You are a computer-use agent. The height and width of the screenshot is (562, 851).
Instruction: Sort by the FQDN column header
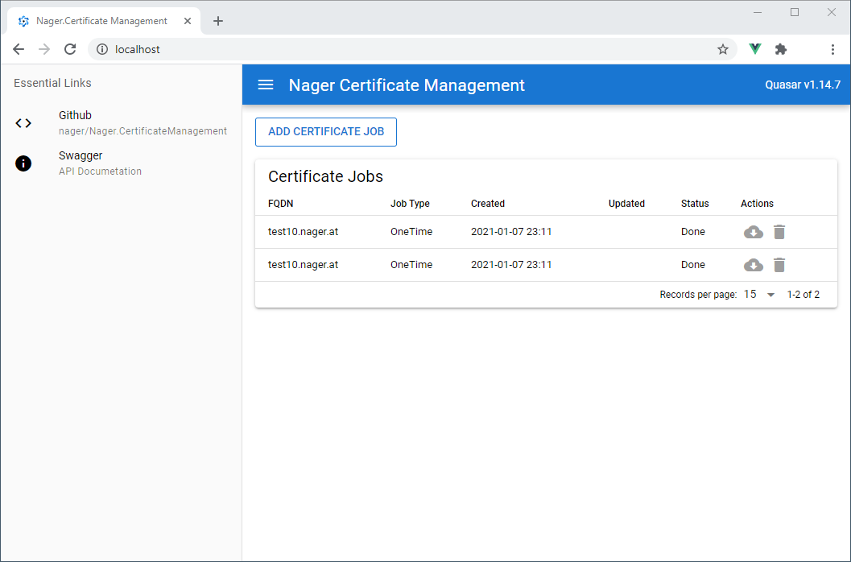(281, 204)
